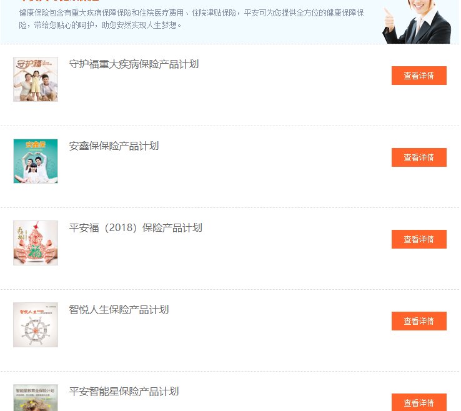Open 平安福（2018）保险产品计划 title link
Screen dimensions: 461x411
point(136,227)
